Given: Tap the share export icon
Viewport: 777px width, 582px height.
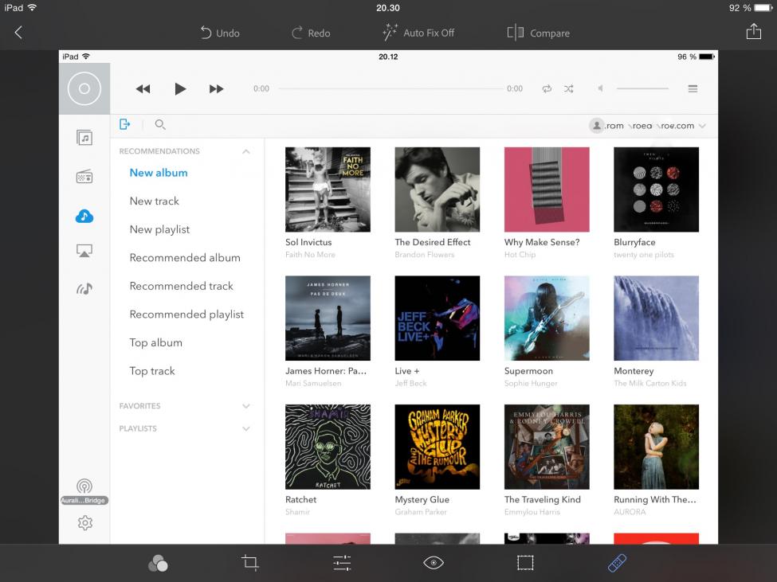Looking at the screenshot, I should point(753,32).
